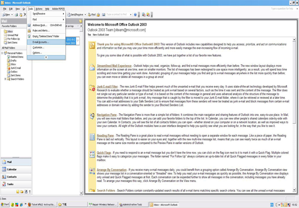
Task: Open the Reading Pane link
Action: point(105,136)
